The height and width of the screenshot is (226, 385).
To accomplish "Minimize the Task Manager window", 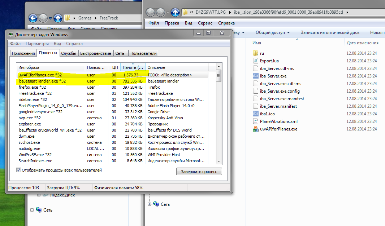I will [x=199, y=33].
